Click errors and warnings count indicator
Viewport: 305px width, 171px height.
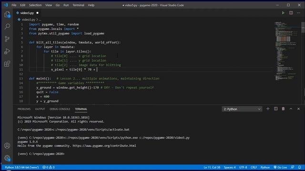[49, 167]
